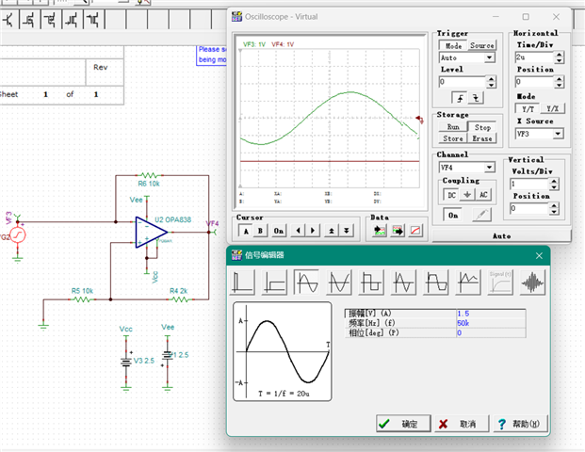Click the 确定 confirm button
The image size is (585, 452).
(402, 424)
